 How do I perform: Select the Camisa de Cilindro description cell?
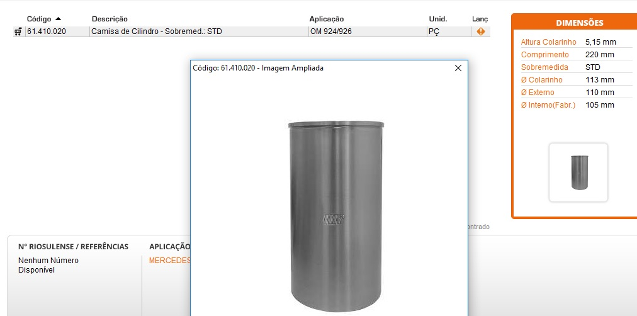click(157, 31)
